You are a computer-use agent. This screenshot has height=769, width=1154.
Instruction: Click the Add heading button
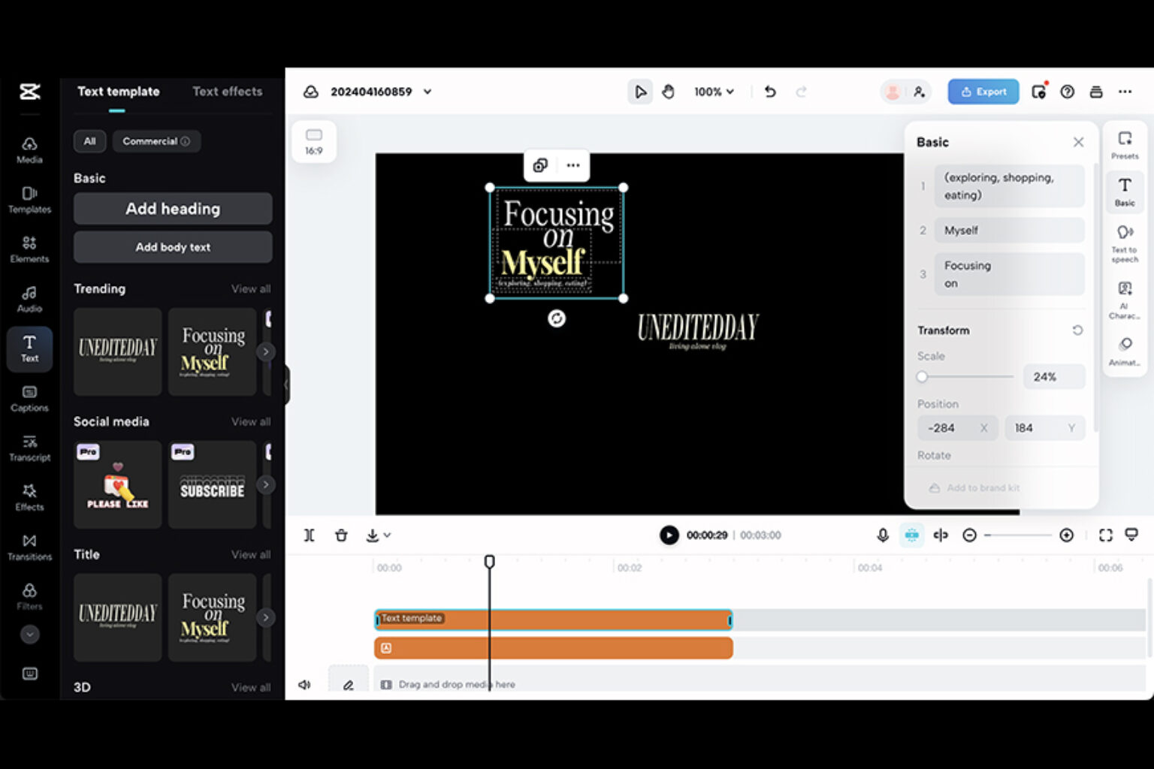[172, 209]
